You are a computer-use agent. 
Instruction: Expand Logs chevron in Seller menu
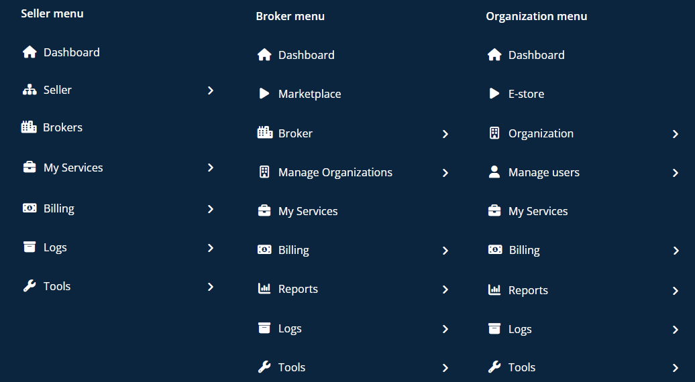[x=211, y=248]
